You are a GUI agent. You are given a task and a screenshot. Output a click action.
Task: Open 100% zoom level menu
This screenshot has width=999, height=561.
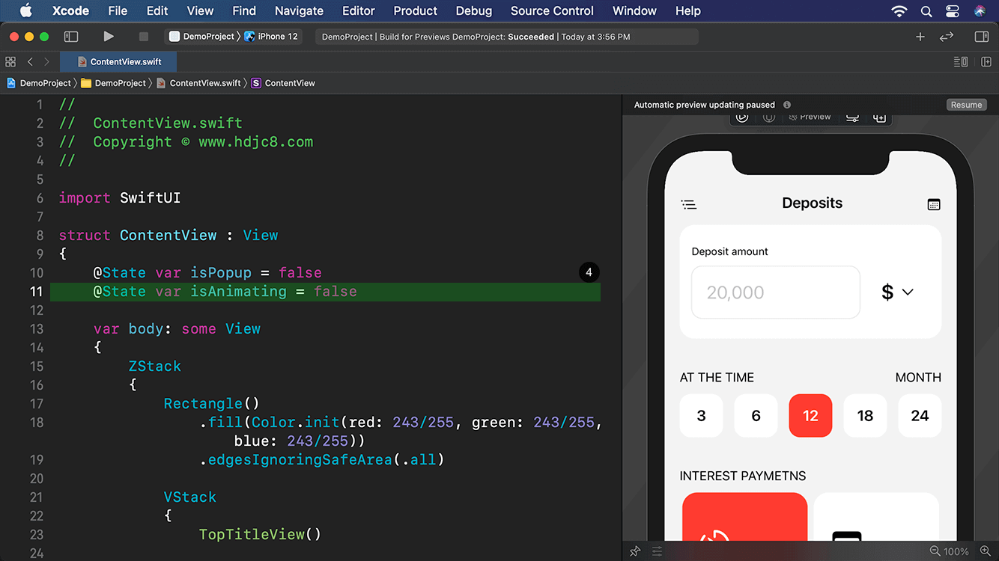(x=956, y=551)
